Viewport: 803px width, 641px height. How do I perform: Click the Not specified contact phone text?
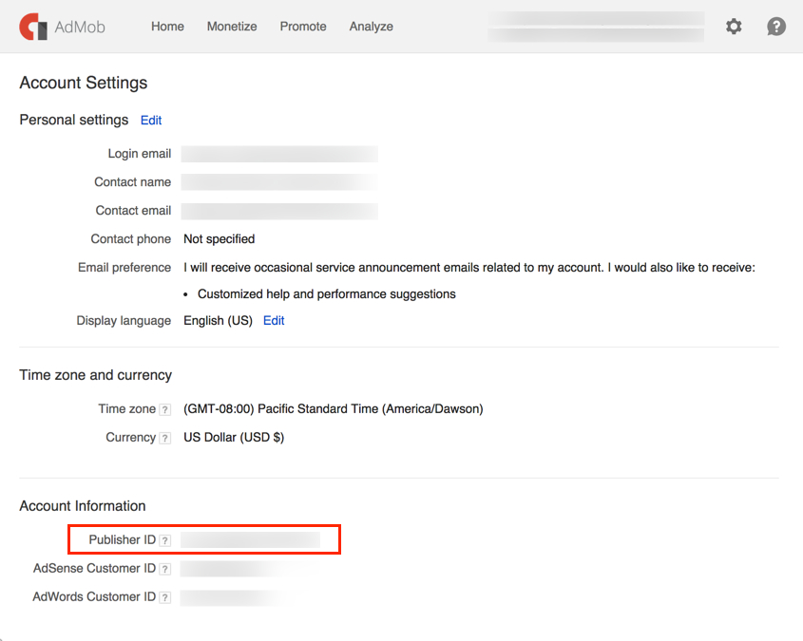[219, 238]
